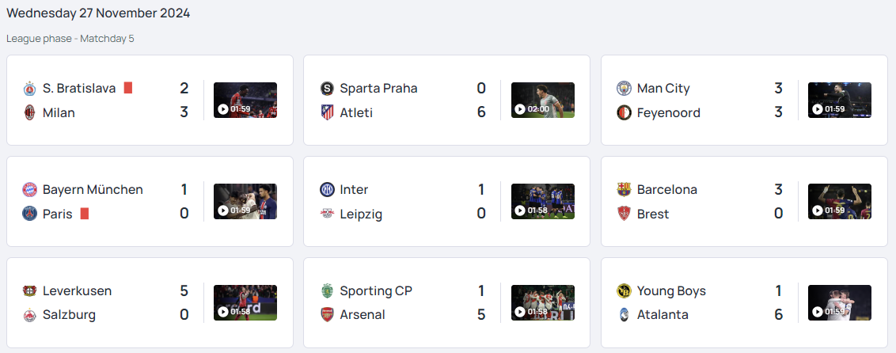
Task: Click S. Bratislava's red card indicator
Action: 128,88
